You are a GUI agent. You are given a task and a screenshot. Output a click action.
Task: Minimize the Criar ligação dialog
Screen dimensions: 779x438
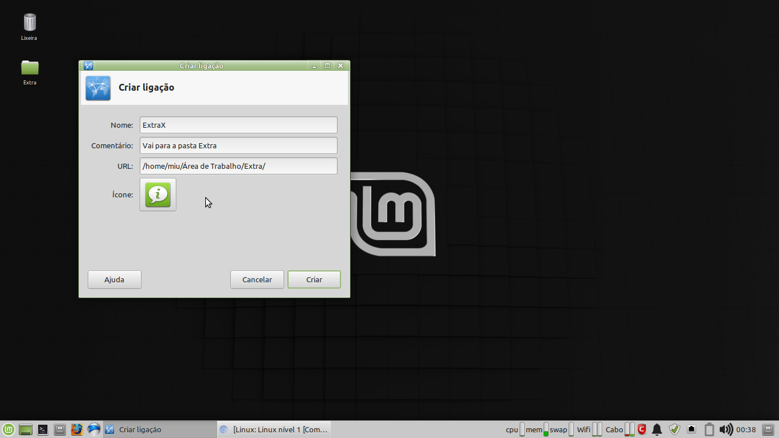pos(314,66)
